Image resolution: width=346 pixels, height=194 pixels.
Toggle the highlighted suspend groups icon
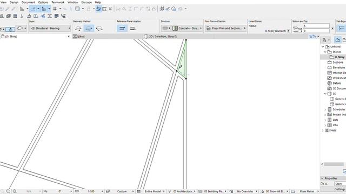98,9
